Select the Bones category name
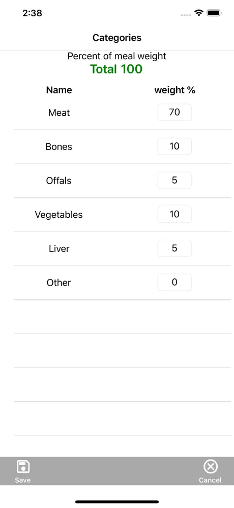The width and height of the screenshot is (234, 508). [59, 147]
